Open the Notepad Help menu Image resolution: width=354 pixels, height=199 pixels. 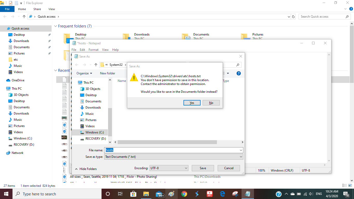pos(115,50)
